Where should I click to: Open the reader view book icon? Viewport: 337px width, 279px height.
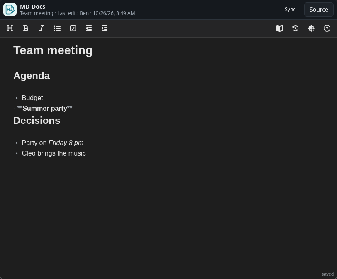[280, 28]
